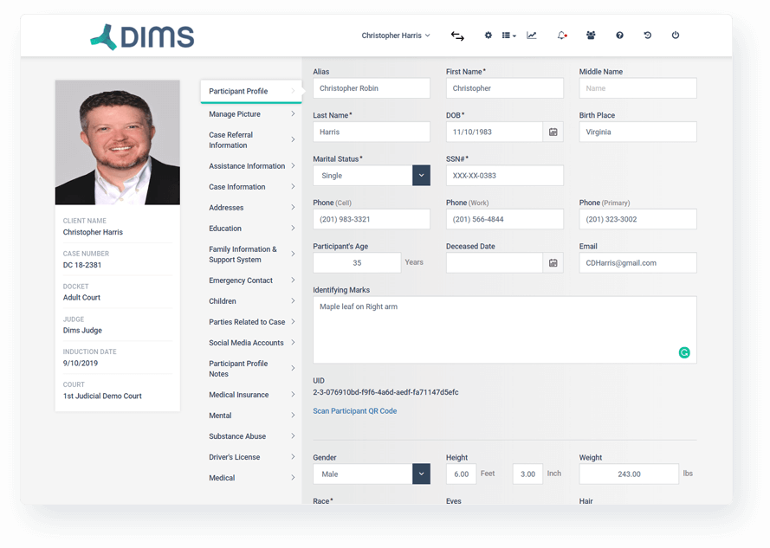Viewport: 770px width, 548px height.
Task: Click the Participant's Age field
Action: 357,263
